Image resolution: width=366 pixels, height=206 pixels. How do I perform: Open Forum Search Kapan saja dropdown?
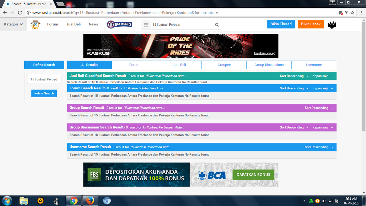[x=323, y=88]
